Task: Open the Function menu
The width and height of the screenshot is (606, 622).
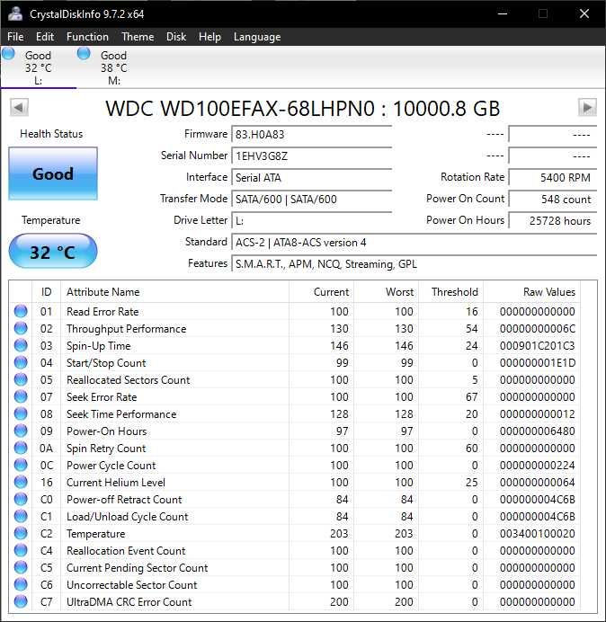Action: 87,37
